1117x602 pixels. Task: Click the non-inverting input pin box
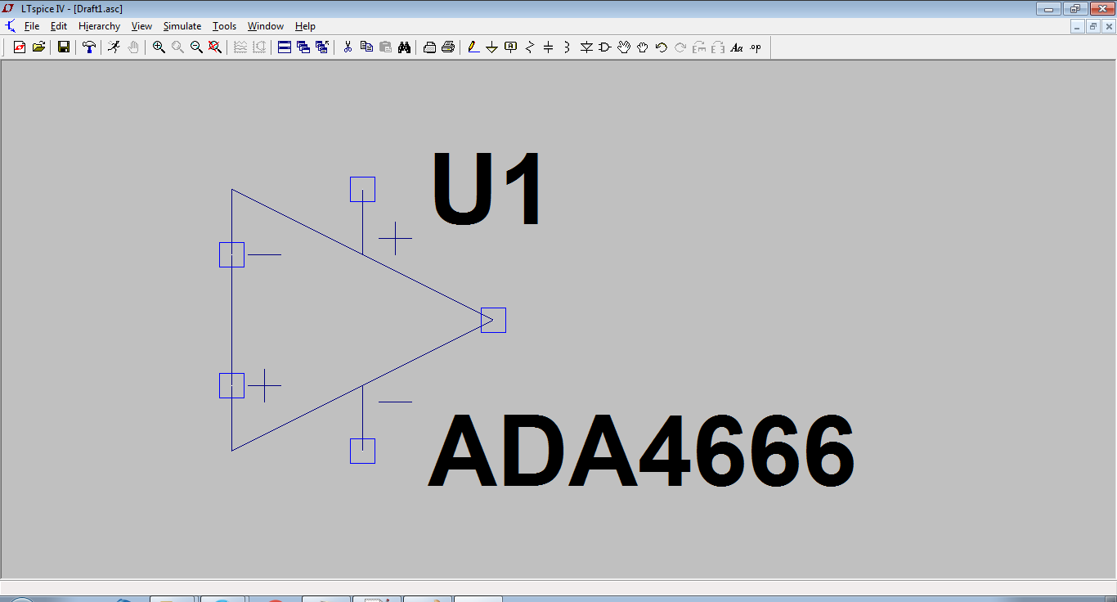click(231, 385)
